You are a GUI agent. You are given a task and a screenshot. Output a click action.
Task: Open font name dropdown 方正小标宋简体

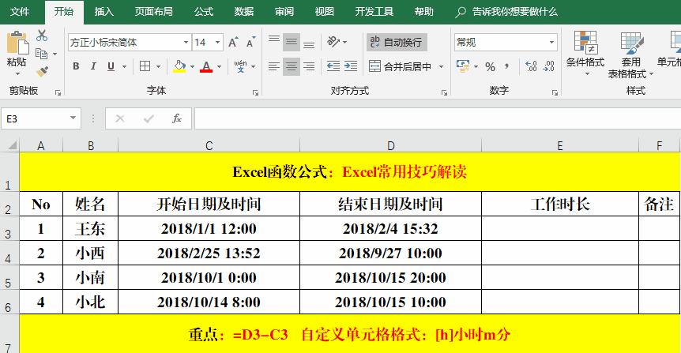[186, 42]
